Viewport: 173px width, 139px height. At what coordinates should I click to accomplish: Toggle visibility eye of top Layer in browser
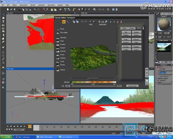pyautogui.click(x=172, y=67)
